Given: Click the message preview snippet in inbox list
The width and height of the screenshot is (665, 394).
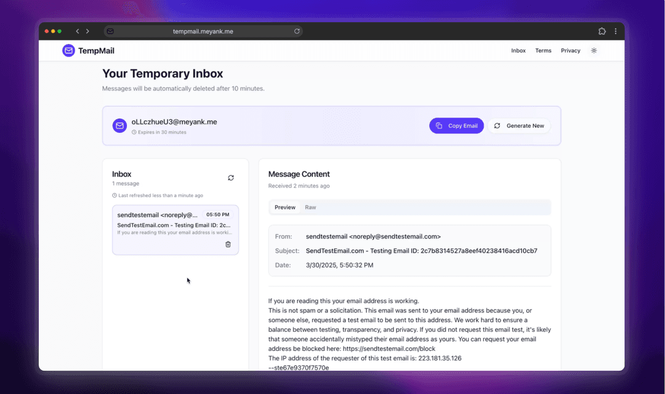Looking at the screenshot, I should (174, 232).
